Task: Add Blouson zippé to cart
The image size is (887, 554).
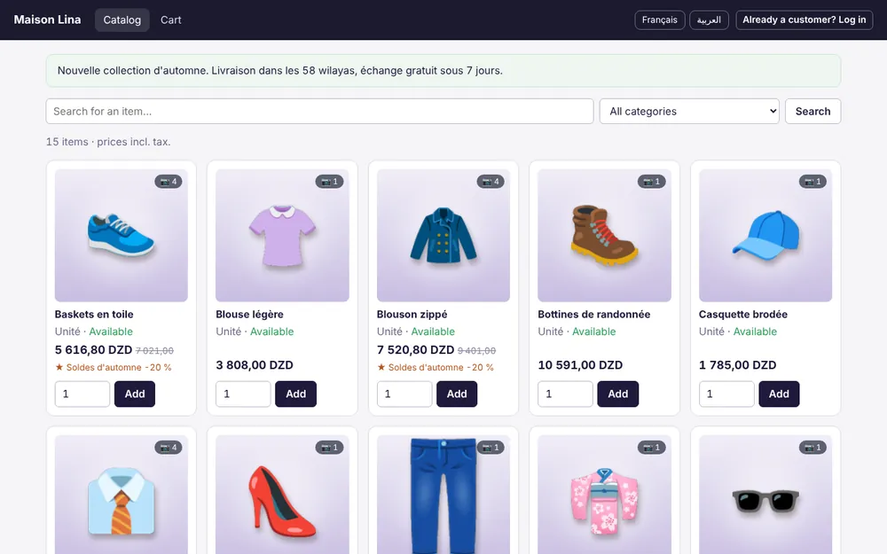Action: click(457, 394)
